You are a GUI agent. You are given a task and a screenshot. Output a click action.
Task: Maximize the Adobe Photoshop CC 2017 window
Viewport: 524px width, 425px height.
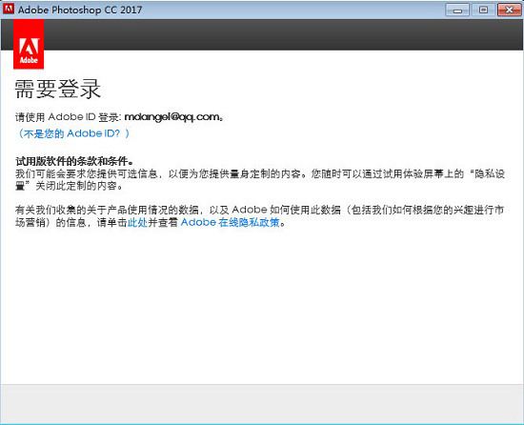(483, 10)
